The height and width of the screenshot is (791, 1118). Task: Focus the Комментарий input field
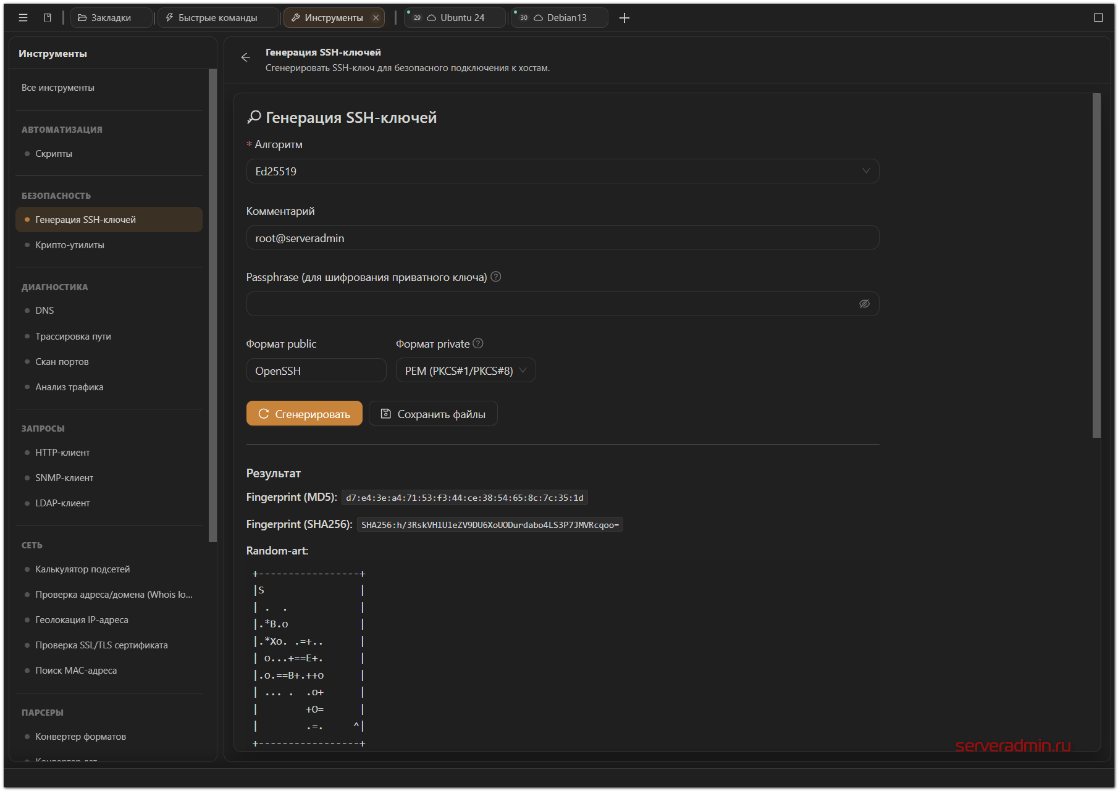563,238
